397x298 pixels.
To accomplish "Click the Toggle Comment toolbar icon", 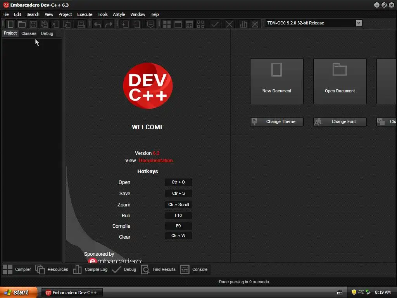I will pos(150,24).
